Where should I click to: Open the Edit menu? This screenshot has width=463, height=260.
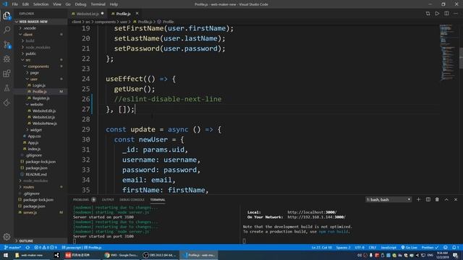(26, 4)
